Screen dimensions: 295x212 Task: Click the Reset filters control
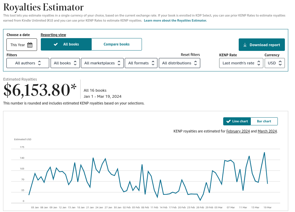click(x=190, y=55)
